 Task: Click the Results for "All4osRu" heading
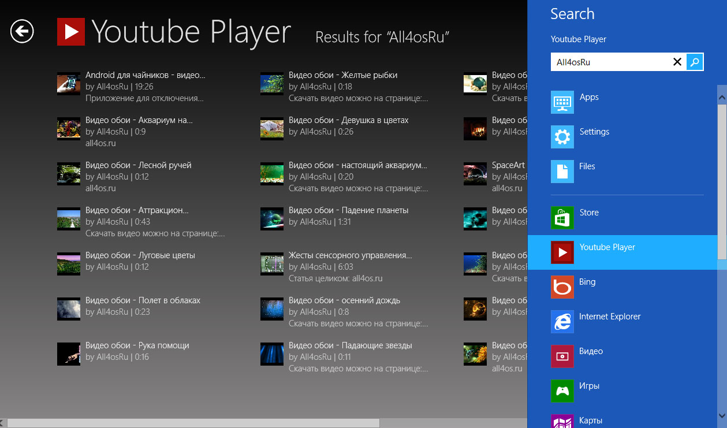coord(382,38)
